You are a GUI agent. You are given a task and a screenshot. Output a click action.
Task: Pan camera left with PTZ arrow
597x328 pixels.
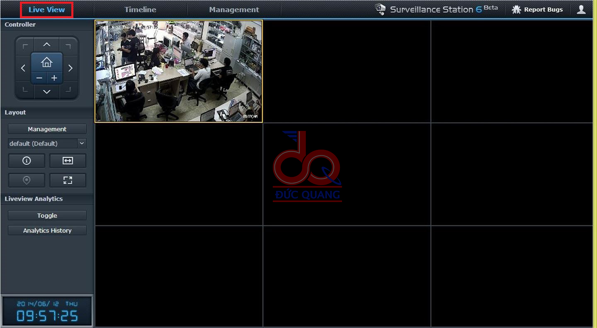(23, 68)
